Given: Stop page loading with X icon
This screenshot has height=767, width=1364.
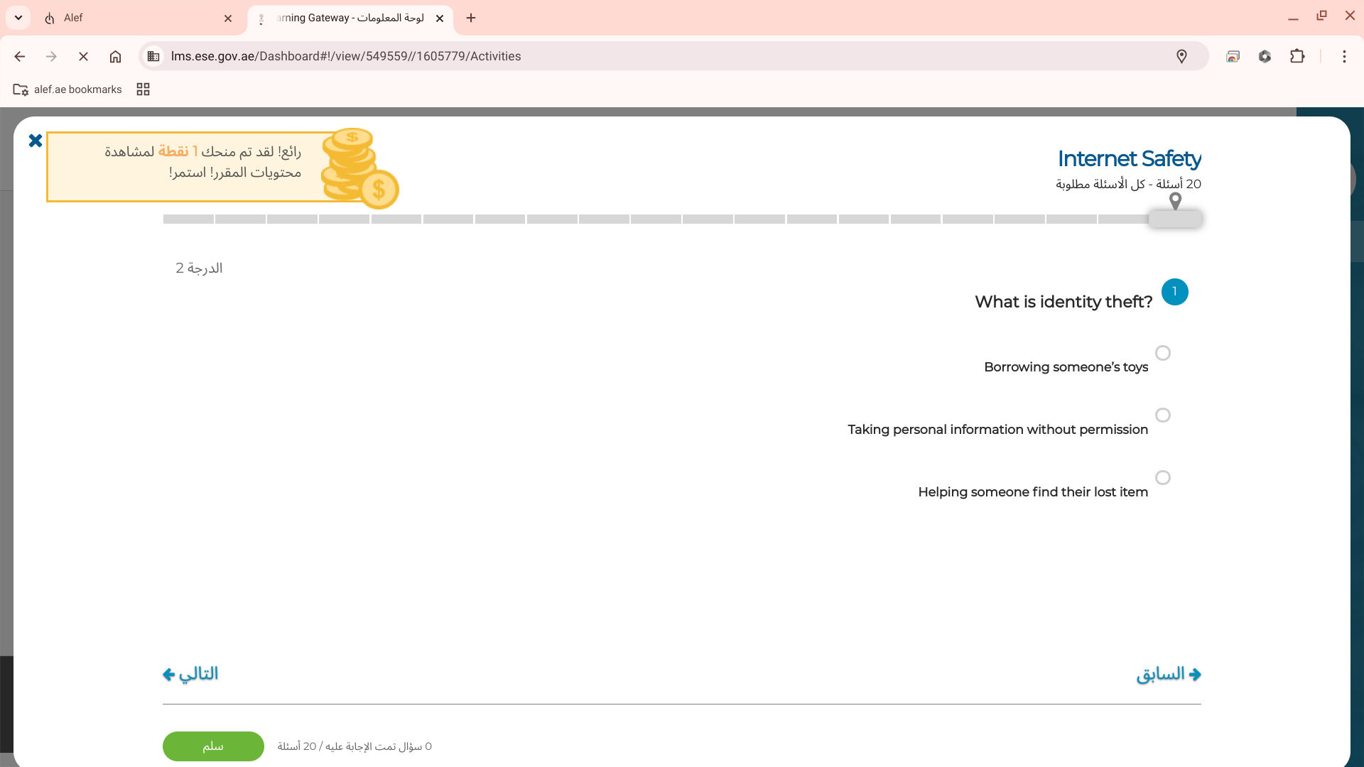Looking at the screenshot, I should [x=83, y=56].
